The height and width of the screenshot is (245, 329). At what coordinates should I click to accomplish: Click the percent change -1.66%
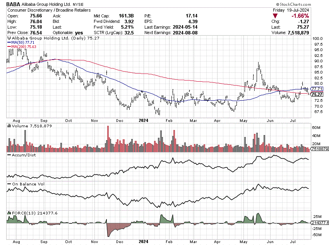pyautogui.click(x=300, y=16)
